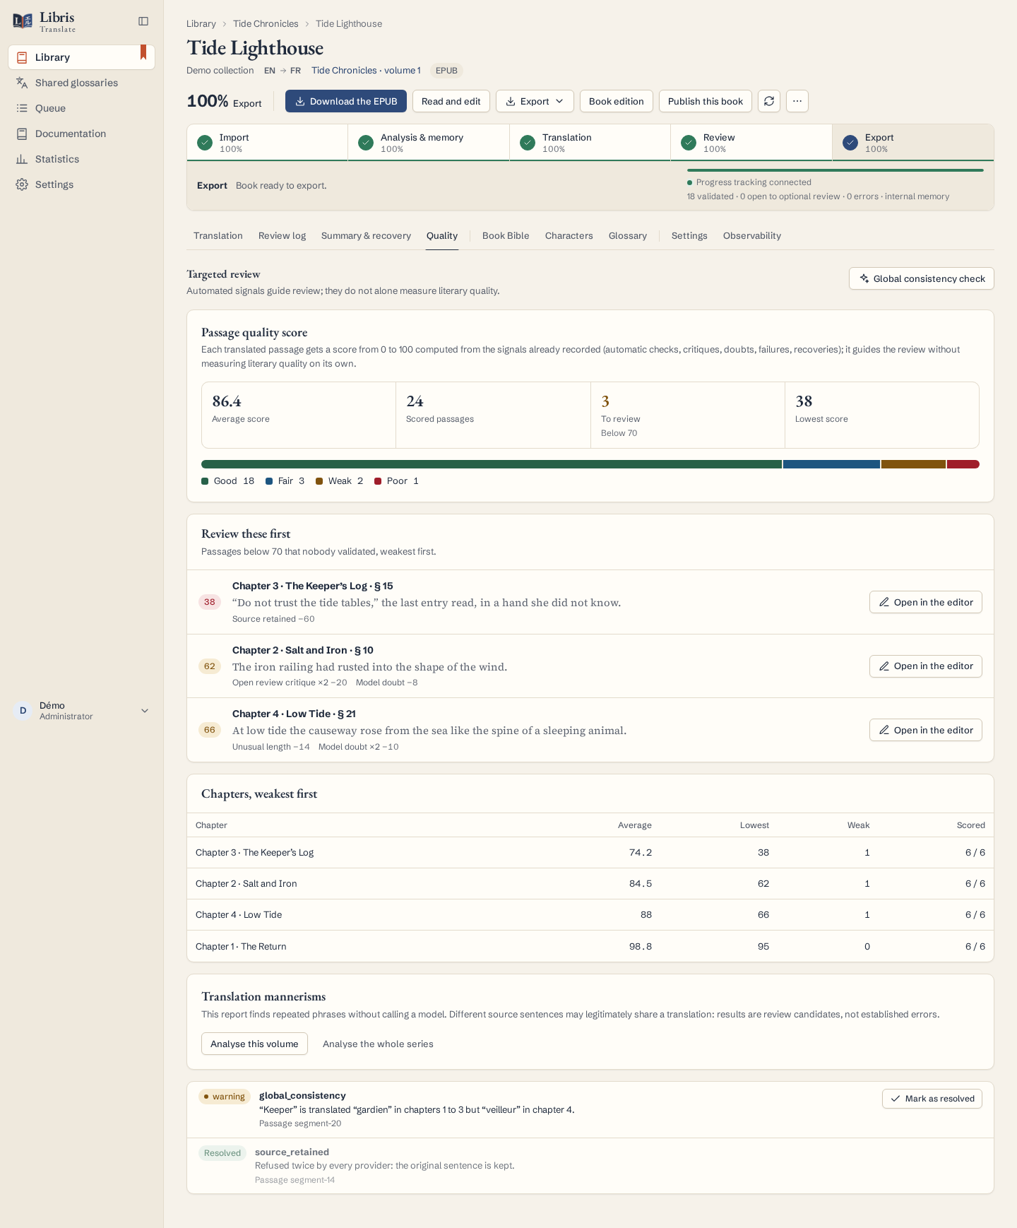Click the Libris Translate logo icon
The width and height of the screenshot is (1017, 1228).
tap(23, 21)
